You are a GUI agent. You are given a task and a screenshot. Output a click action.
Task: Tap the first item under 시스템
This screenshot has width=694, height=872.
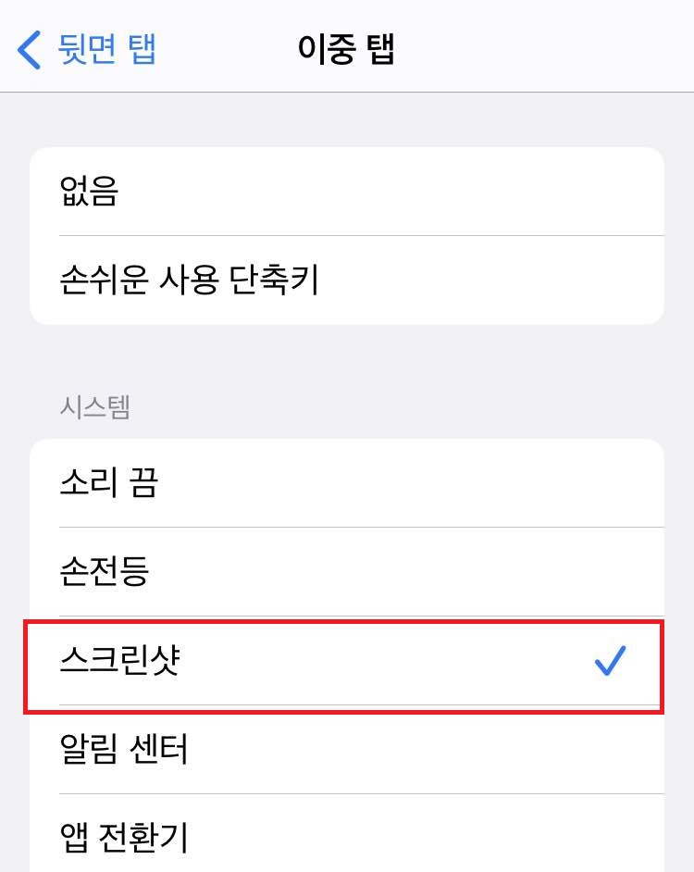(x=347, y=482)
